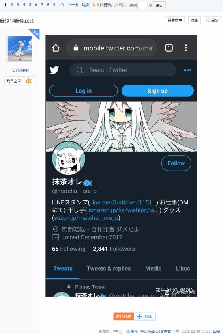Click the 收藏 bookmark button
The height and width of the screenshot is (334, 223).
194,20
